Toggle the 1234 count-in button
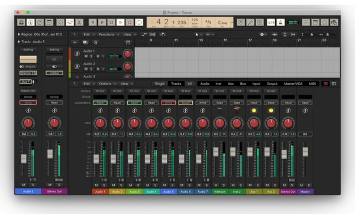The width and height of the screenshot is (355, 214). pyautogui.click(x=271, y=22)
